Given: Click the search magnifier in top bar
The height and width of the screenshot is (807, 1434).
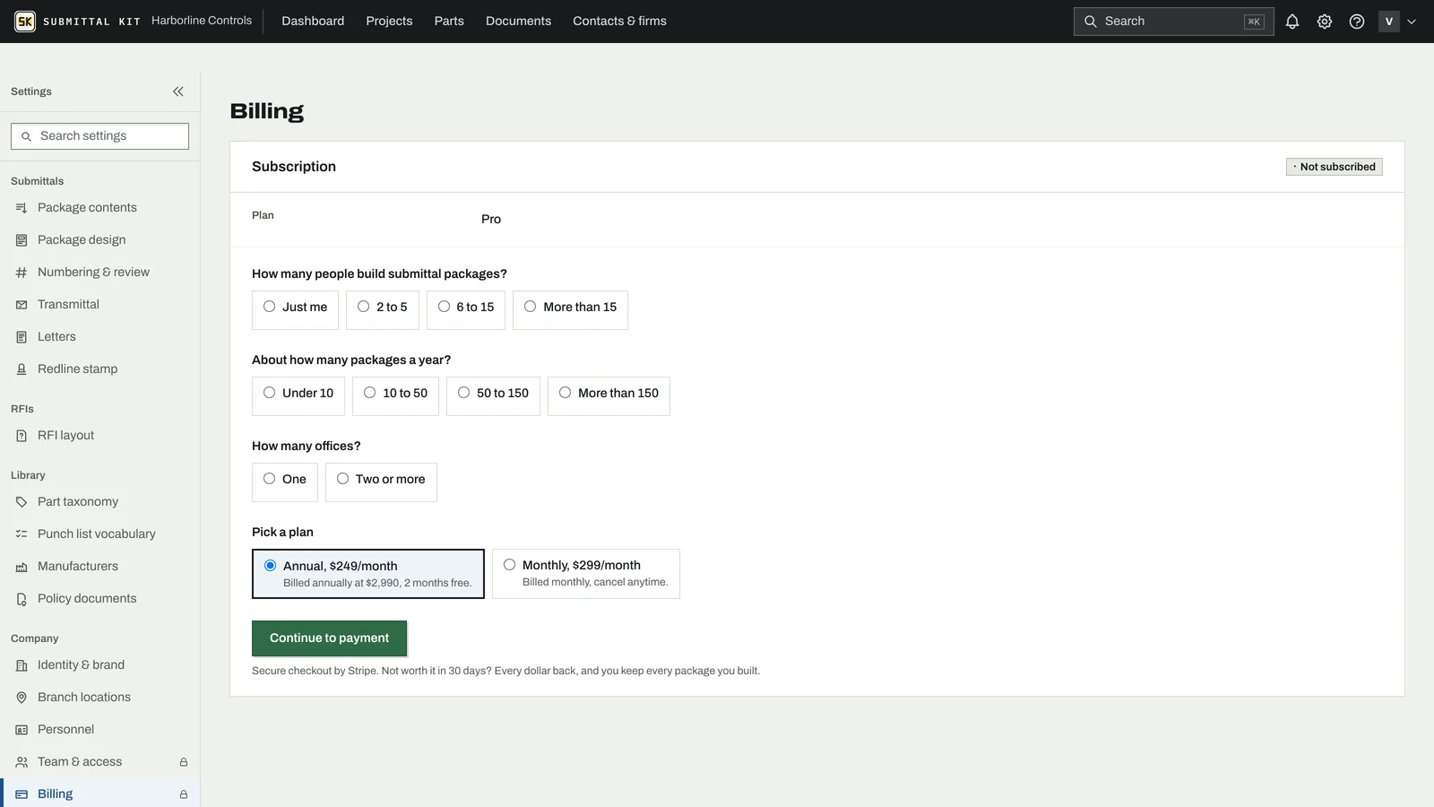Looking at the screenshot, I should coord(1091,22).
